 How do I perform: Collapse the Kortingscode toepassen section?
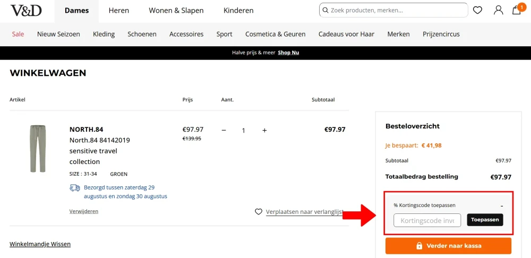pyautogui.click(x=502, y=206)
